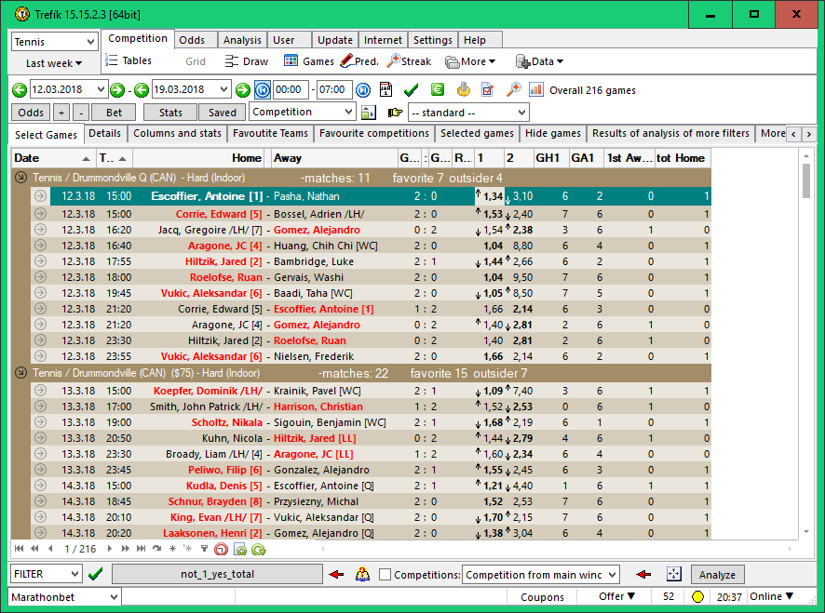Click the pointing hand icon before standard dropdown

[x=395, y=113]
